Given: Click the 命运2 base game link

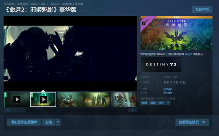Looking at the screenshot, I should click(188, 54).
